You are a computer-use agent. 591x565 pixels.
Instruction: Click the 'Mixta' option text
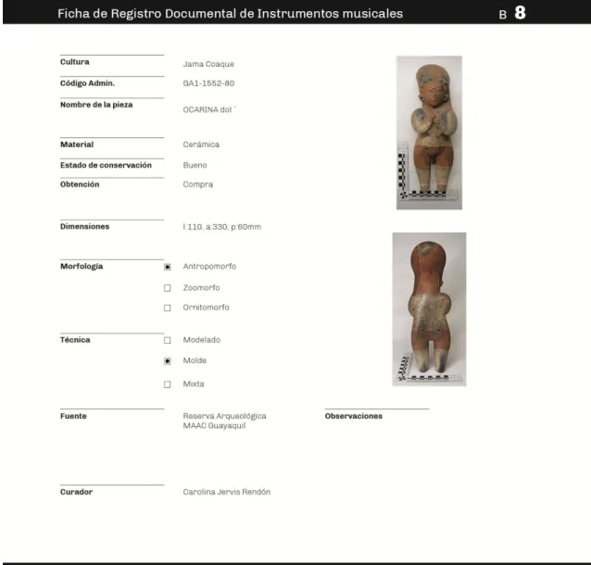[x=194, y=384]
